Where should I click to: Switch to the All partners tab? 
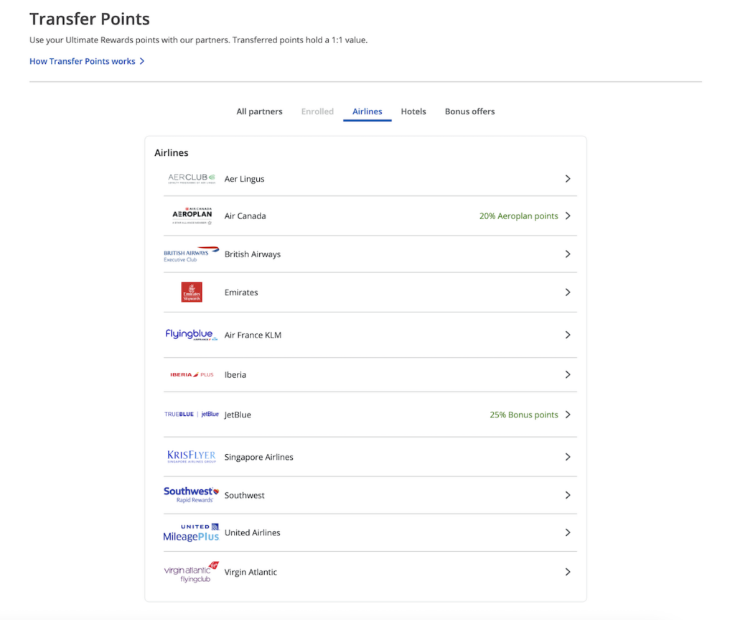tap(259, 111)
